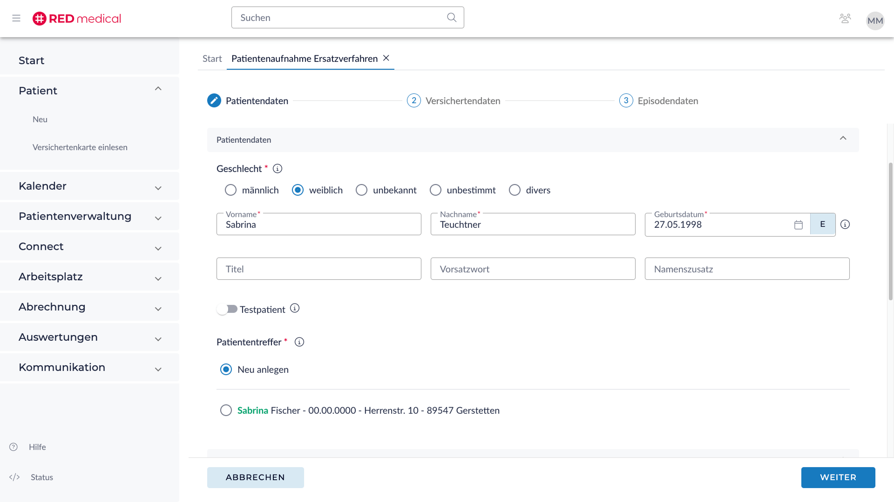Image resolution: width=894 pixels, height=502 pixels.
Task: Open the MM user avatar
Action: 875,20
